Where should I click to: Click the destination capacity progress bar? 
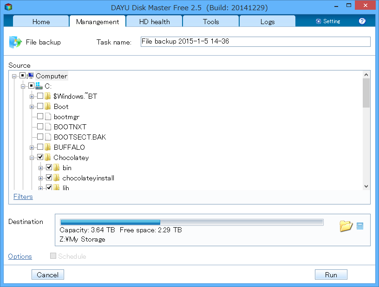(x=192, y=222)
